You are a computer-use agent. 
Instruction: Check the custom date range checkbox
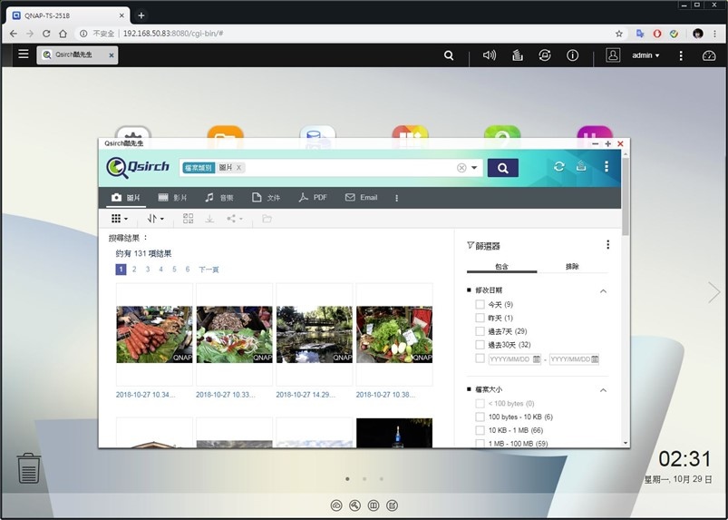(x=480, y=358)
